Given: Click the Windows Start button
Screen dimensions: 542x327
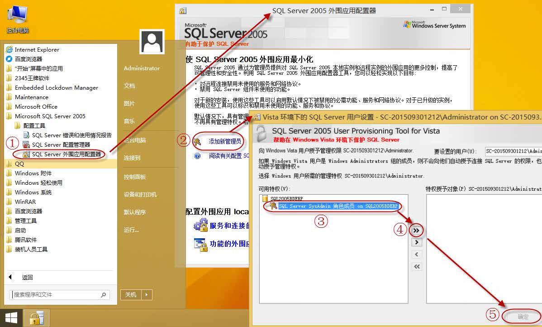Looking at the screenshot, I should pos(11,318).
